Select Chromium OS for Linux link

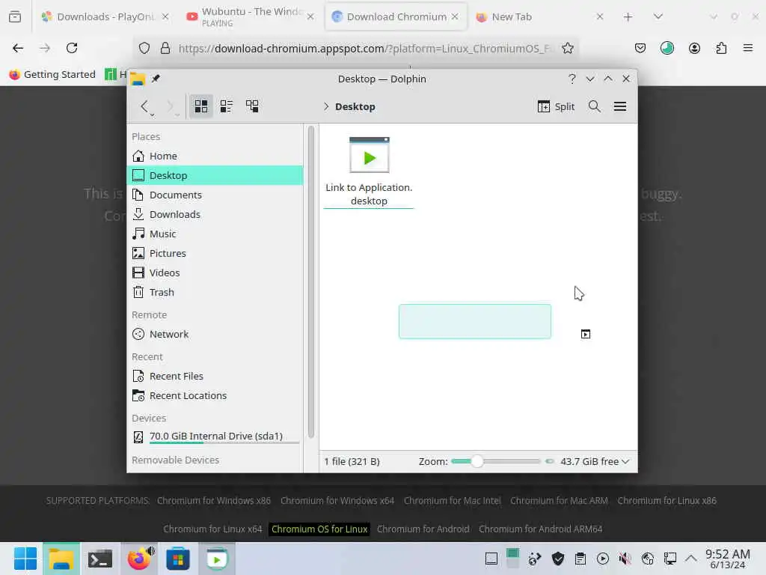tap(319, 529)
